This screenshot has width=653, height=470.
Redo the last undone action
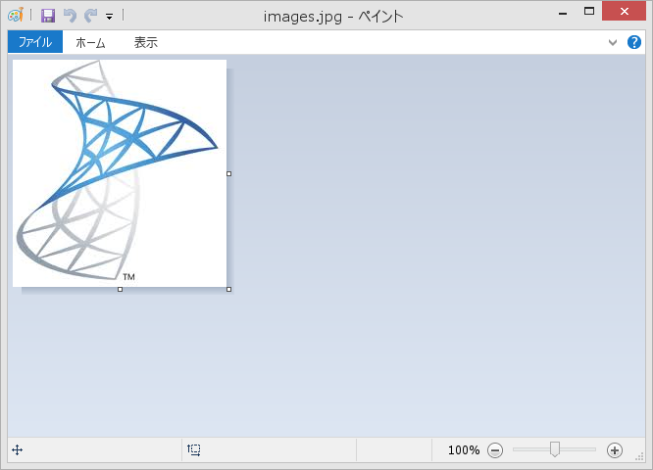(90, 16)
